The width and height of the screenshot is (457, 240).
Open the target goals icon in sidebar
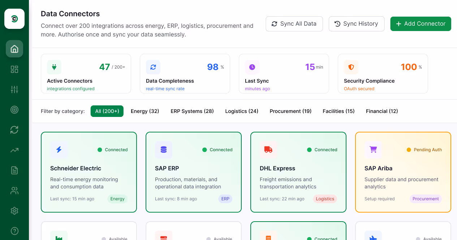tap(14, 110)
